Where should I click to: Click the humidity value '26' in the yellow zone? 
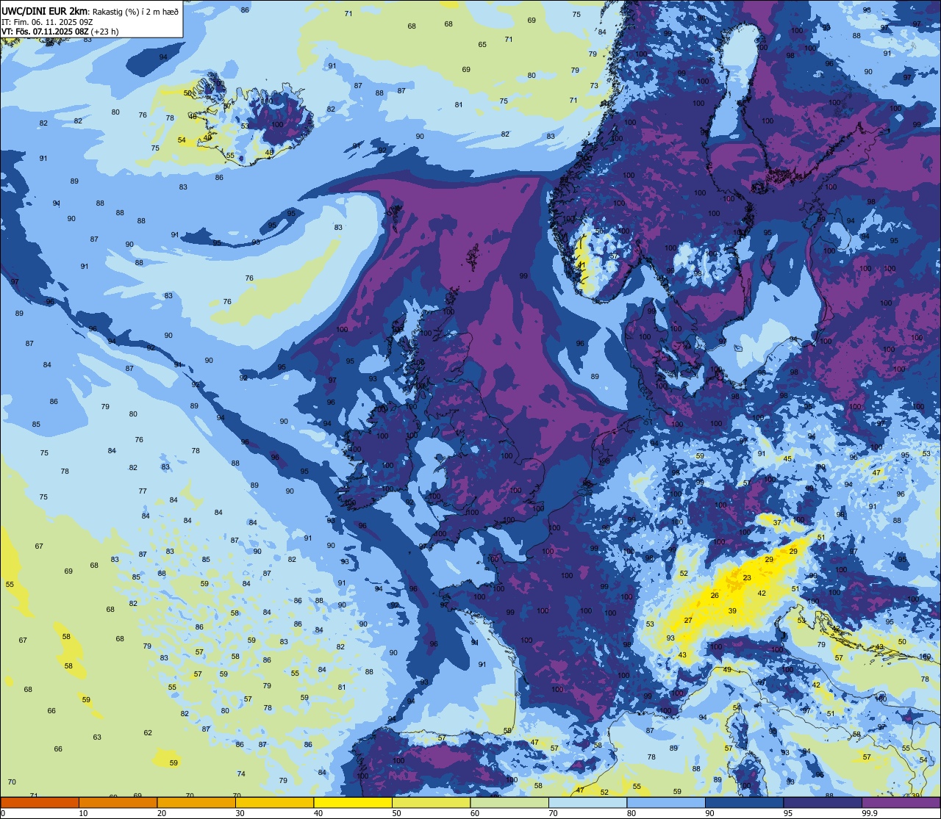[715, 595]
